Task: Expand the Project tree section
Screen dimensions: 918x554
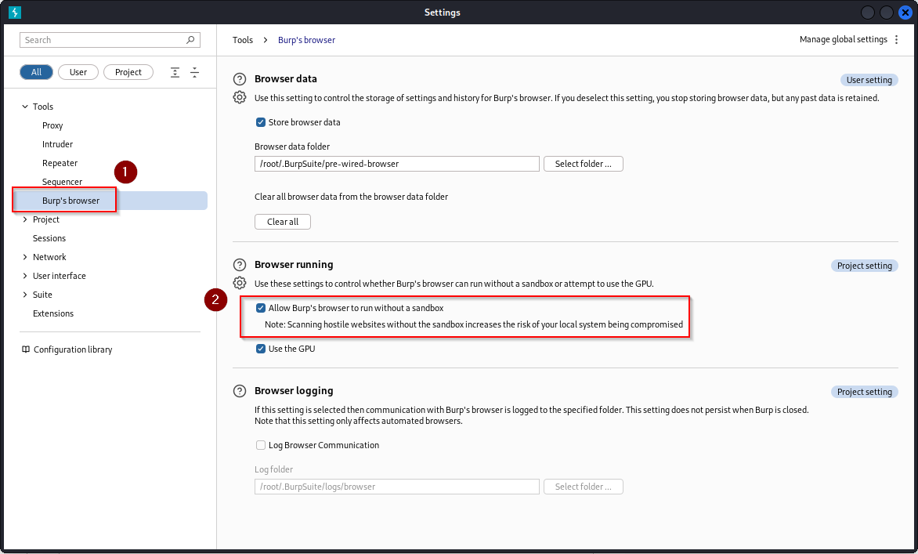Action: coord(24,219)
